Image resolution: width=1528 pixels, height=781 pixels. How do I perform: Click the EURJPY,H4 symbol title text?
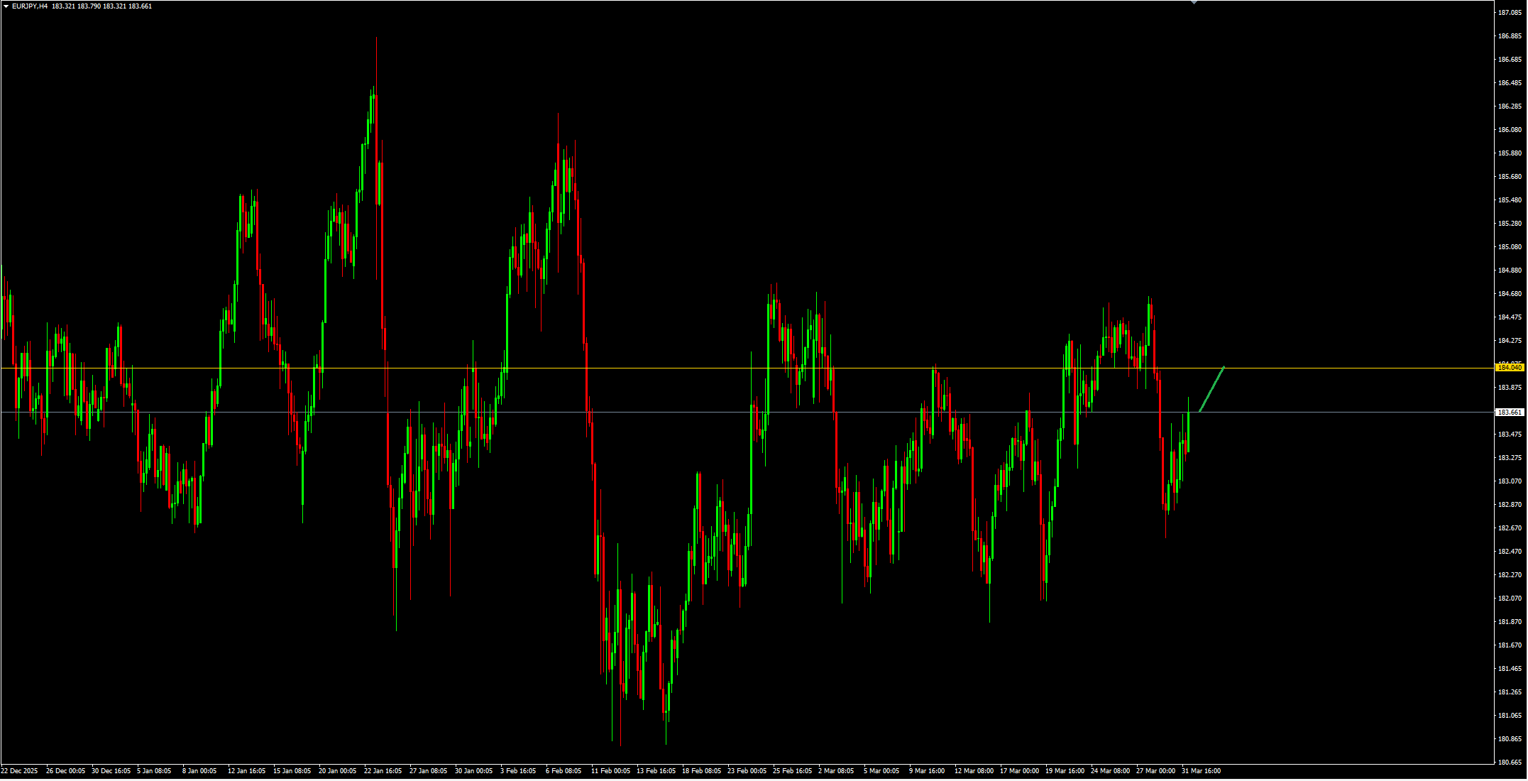coord(30,6)
